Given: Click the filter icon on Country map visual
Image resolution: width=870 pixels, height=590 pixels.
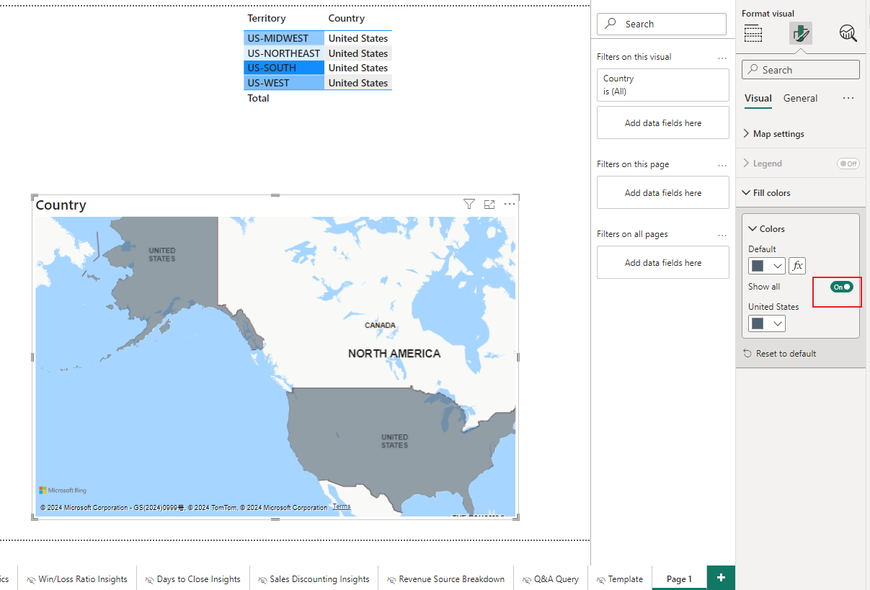Looking at the screenshot, I should click(469, 205).
